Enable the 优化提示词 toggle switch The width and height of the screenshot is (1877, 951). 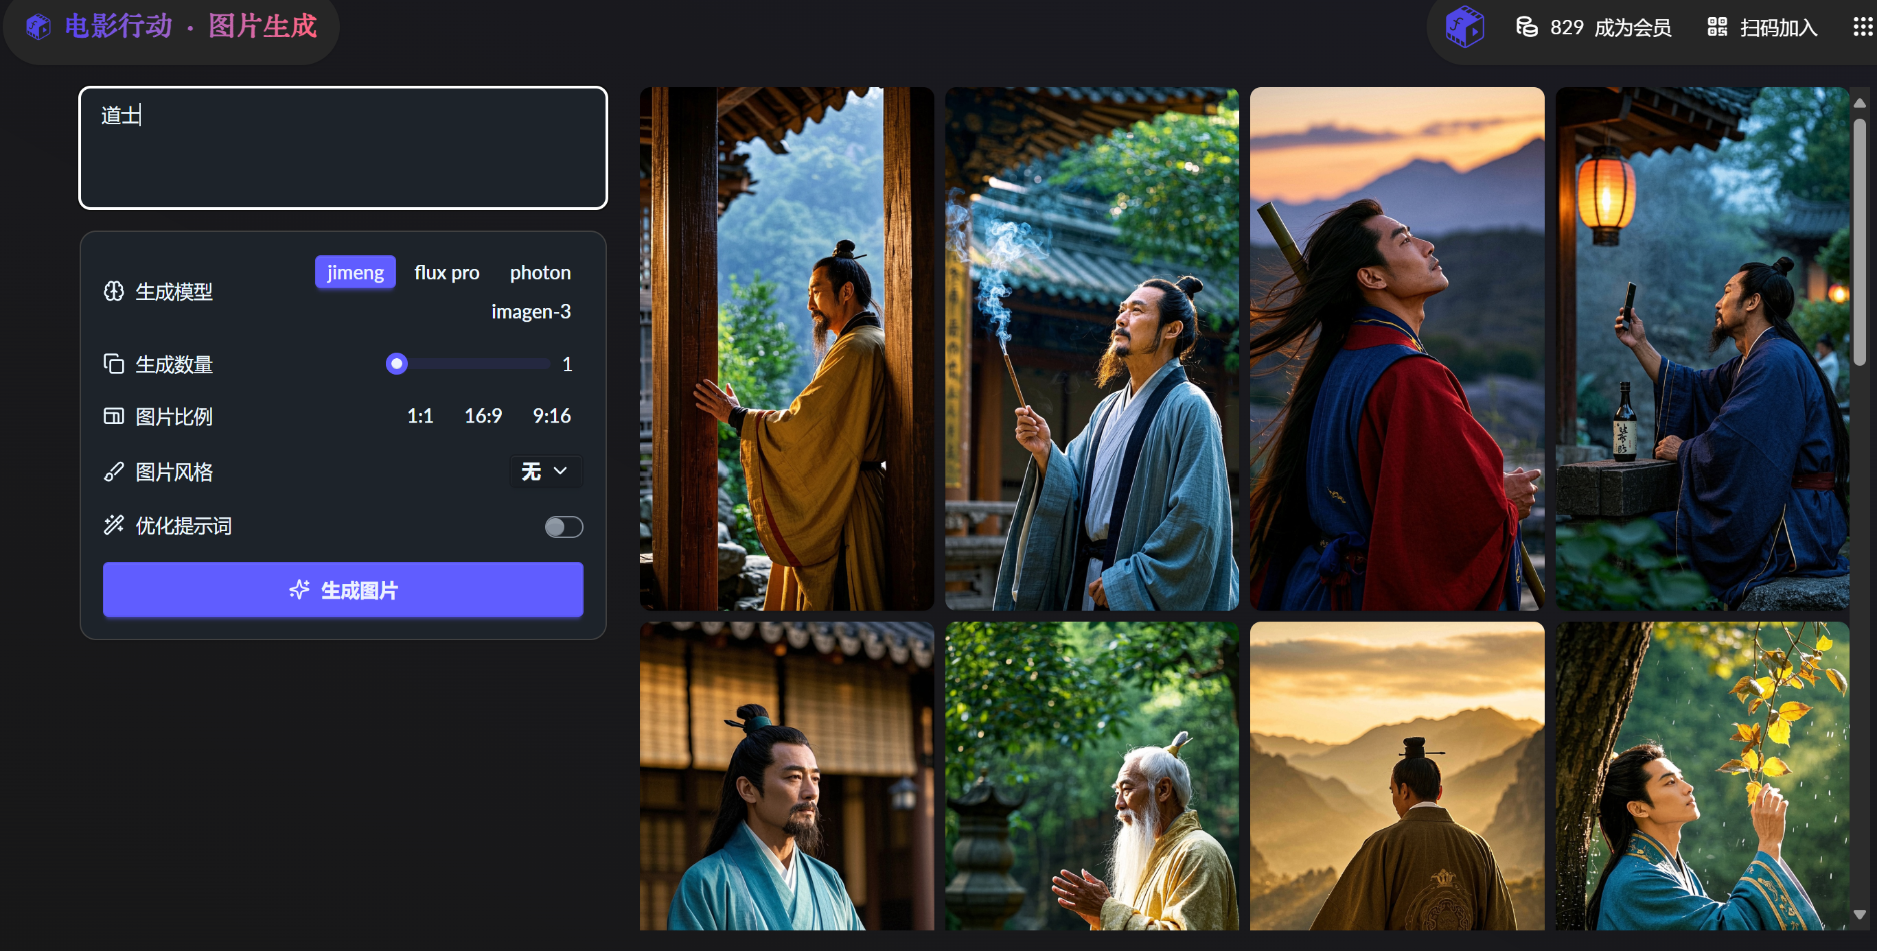[563, 526]
